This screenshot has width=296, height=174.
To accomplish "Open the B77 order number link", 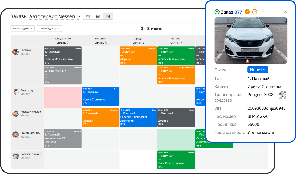I will click(238, 12).
